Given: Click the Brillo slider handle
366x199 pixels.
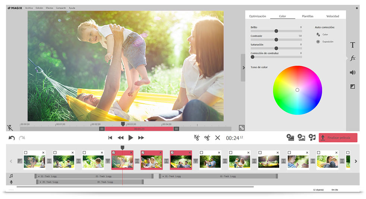Looking at the screenshot, I should (276, 31).
